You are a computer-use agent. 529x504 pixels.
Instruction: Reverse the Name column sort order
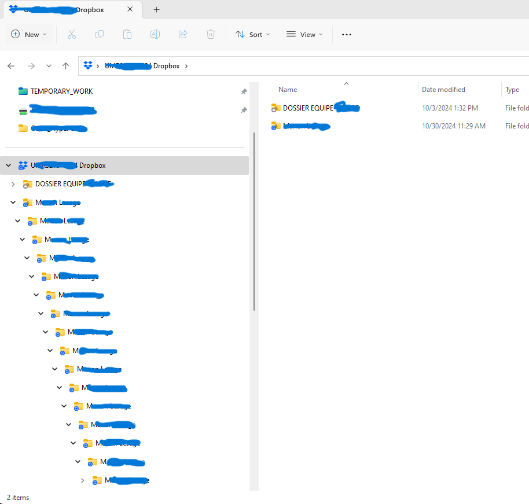tap(288, 89)
